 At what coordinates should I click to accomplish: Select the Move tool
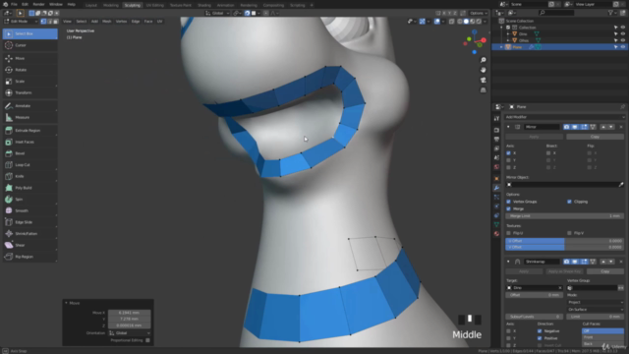pos(30,58)
